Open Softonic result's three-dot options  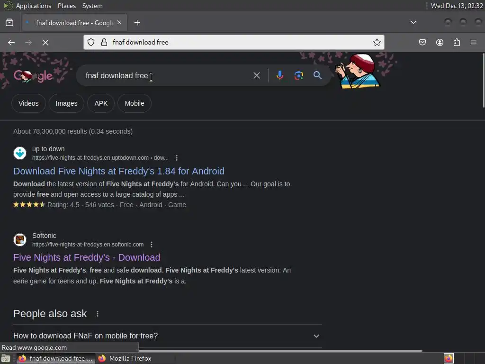point(152,245)
